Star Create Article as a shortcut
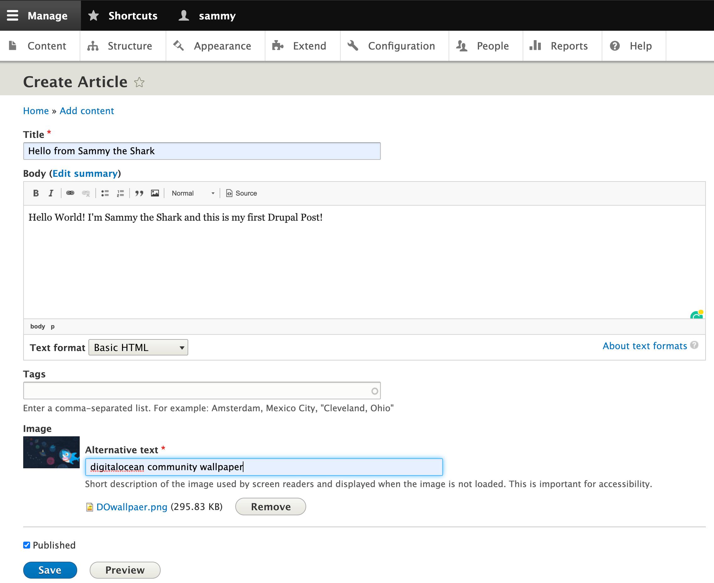This screenshot has width=714, height=583. coord(140,83)
